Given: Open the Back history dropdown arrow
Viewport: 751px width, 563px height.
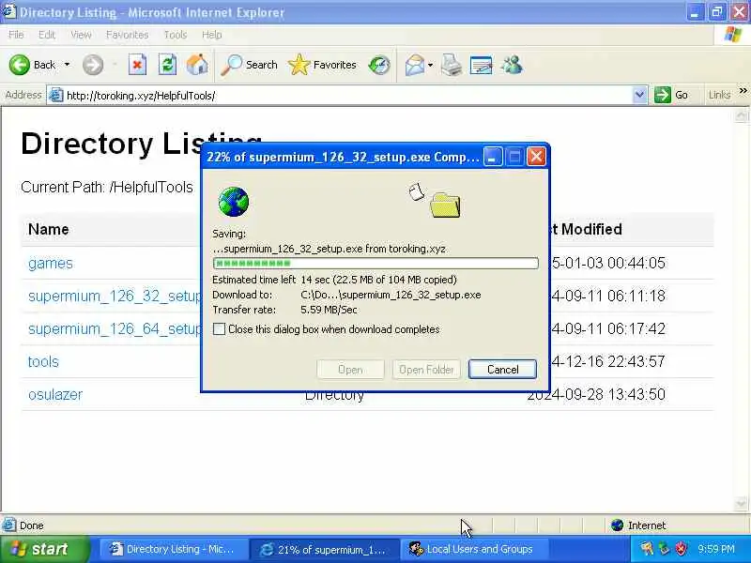Looking at the screenshot, I should pos(67,65).
